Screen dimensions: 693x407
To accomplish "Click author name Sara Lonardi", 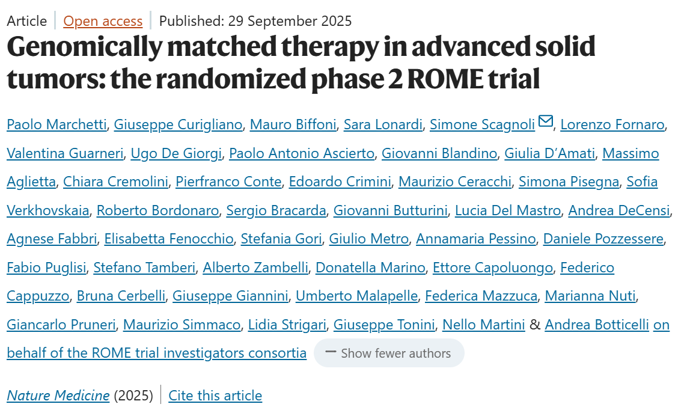I will [383, 124].
